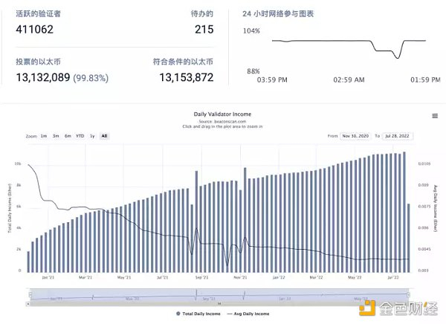Toggle the Total Daily Income legend series
The image size is (446, 324).
click(198, 314)
